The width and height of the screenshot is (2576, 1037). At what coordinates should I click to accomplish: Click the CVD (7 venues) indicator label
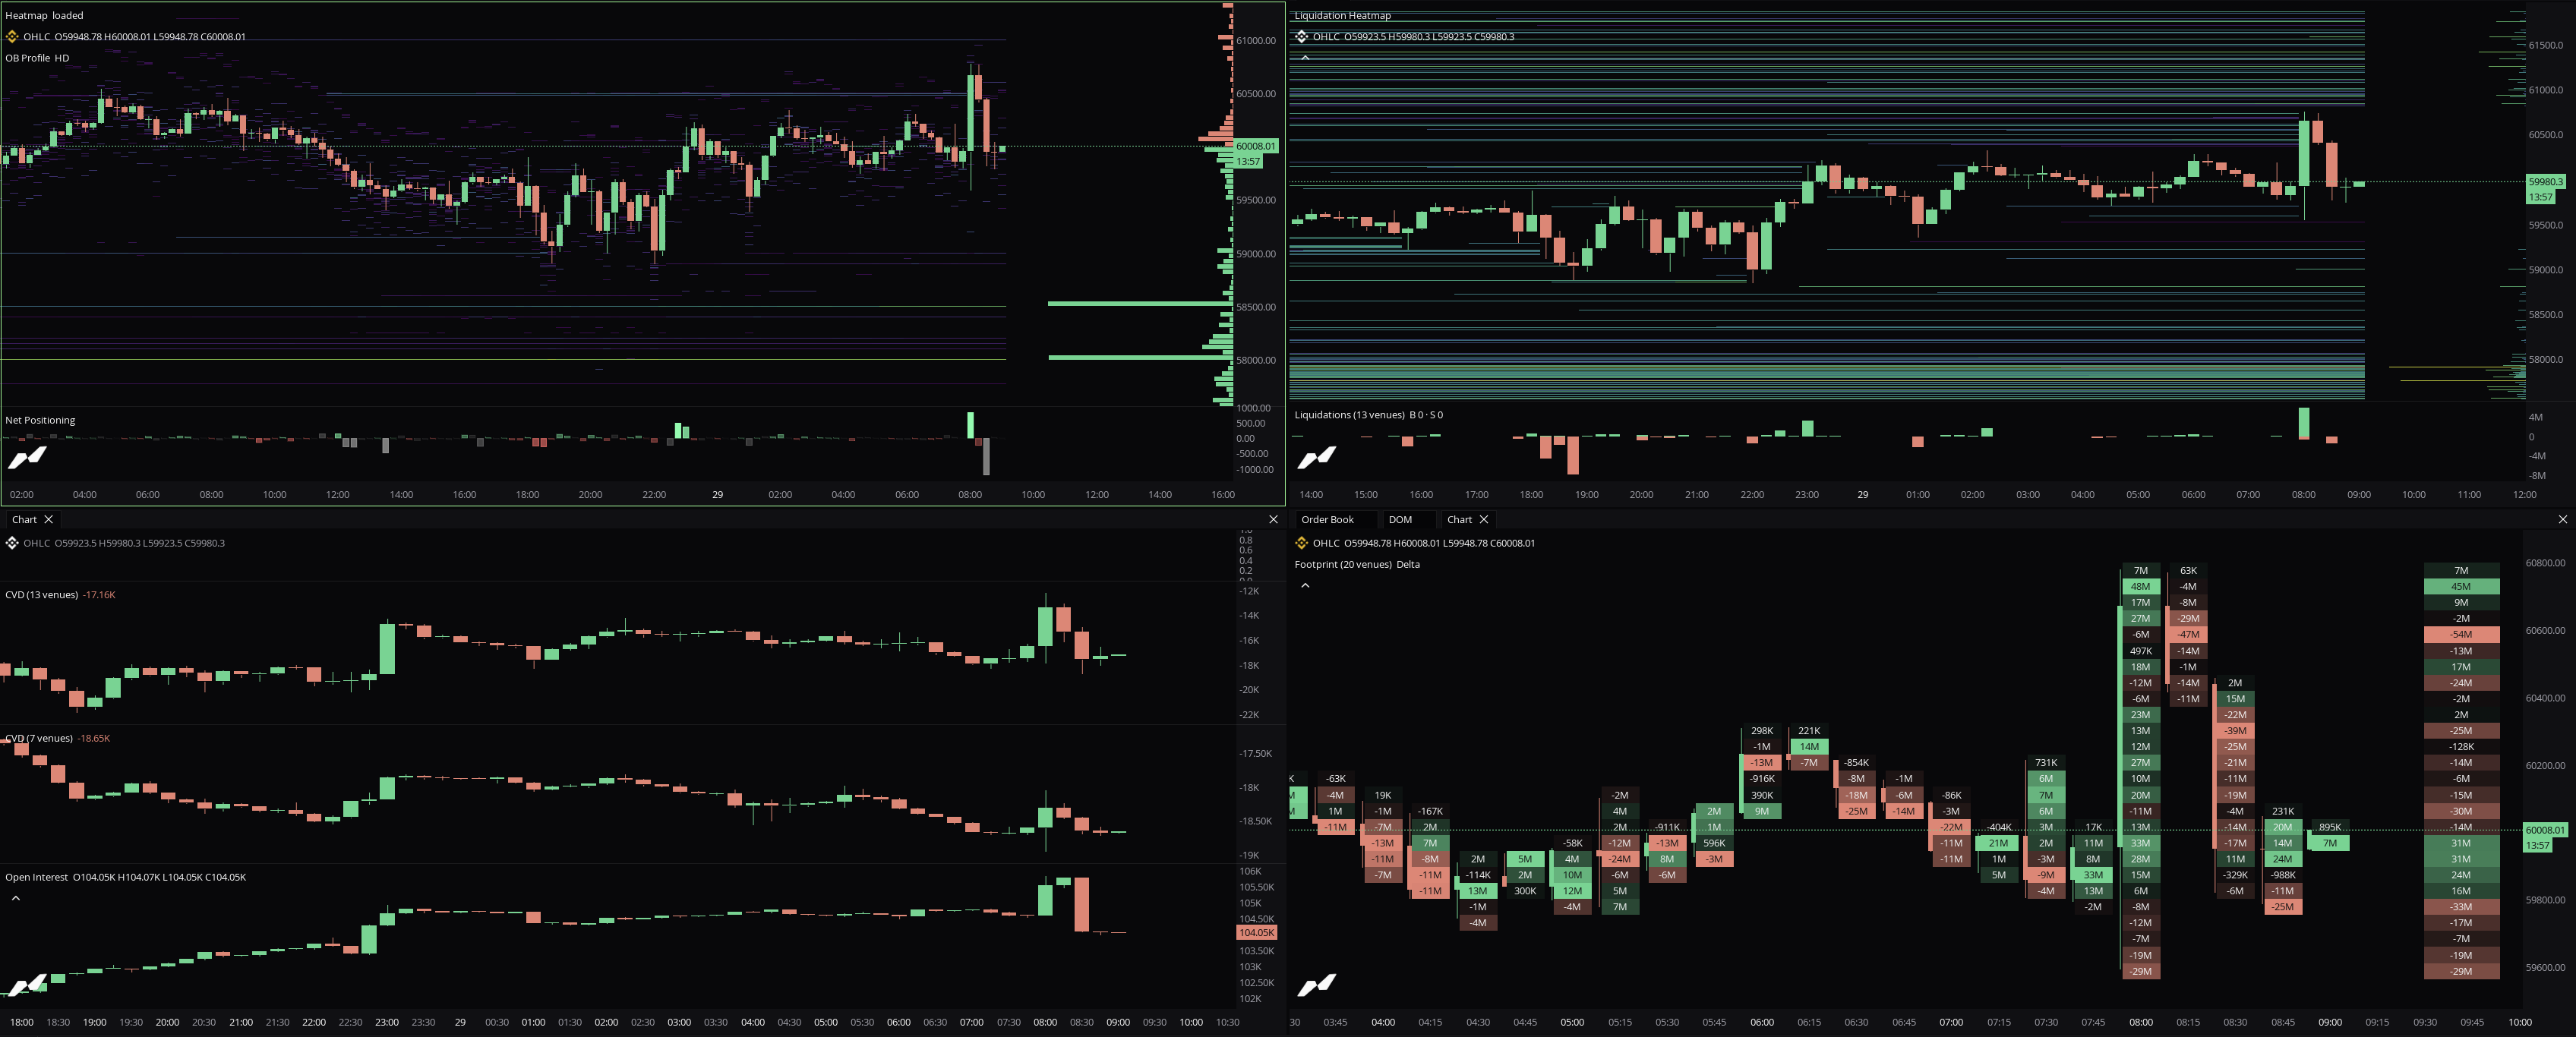tap(38, 738)
